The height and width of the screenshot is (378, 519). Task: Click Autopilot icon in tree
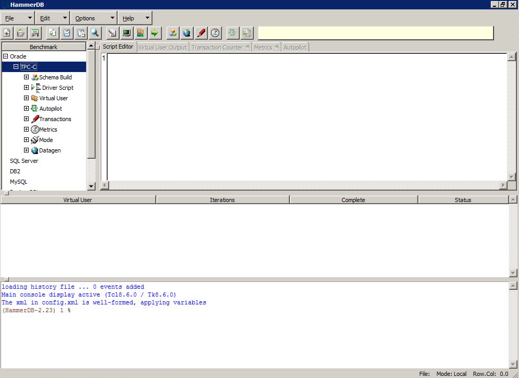[x=34, y=109]
